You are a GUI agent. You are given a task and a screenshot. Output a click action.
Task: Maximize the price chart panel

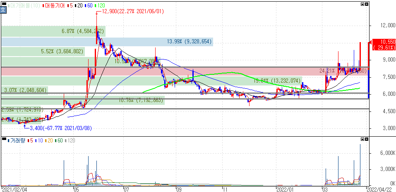coord(362,4)
